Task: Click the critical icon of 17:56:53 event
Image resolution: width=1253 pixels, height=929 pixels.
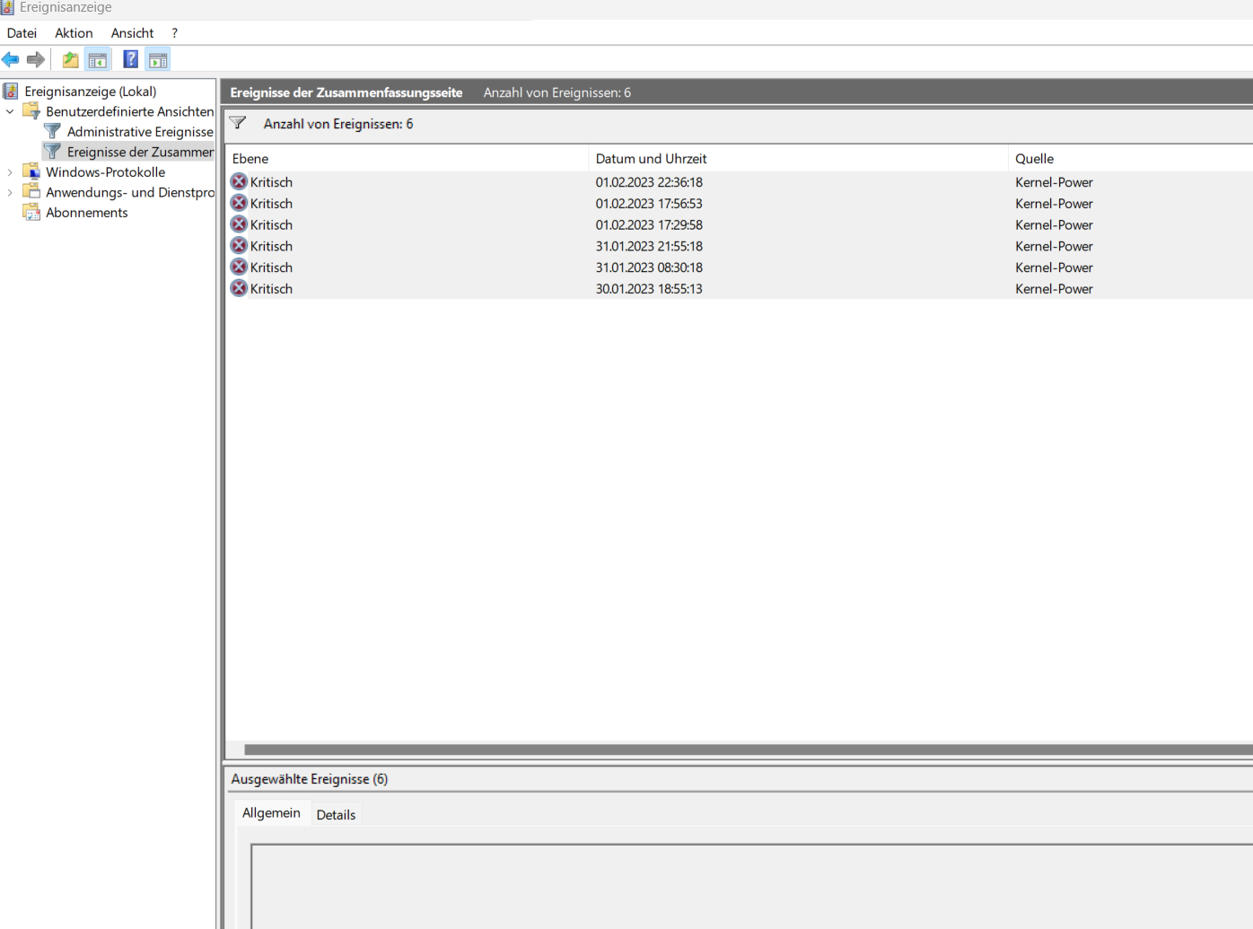Action: pyautogui.click(x=239, y=204)
